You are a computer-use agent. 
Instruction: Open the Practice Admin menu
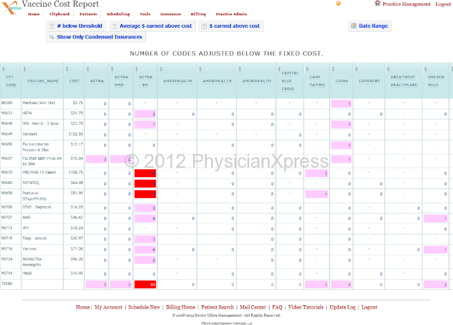pos(231,14)
